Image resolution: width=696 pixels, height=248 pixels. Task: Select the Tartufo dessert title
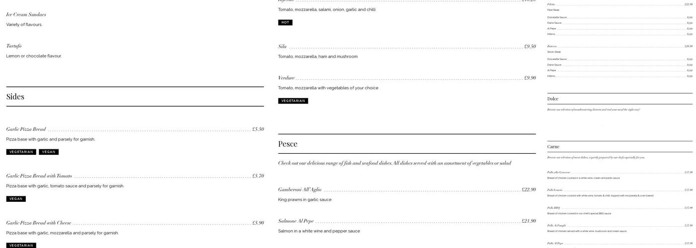[x=14, y=46]
